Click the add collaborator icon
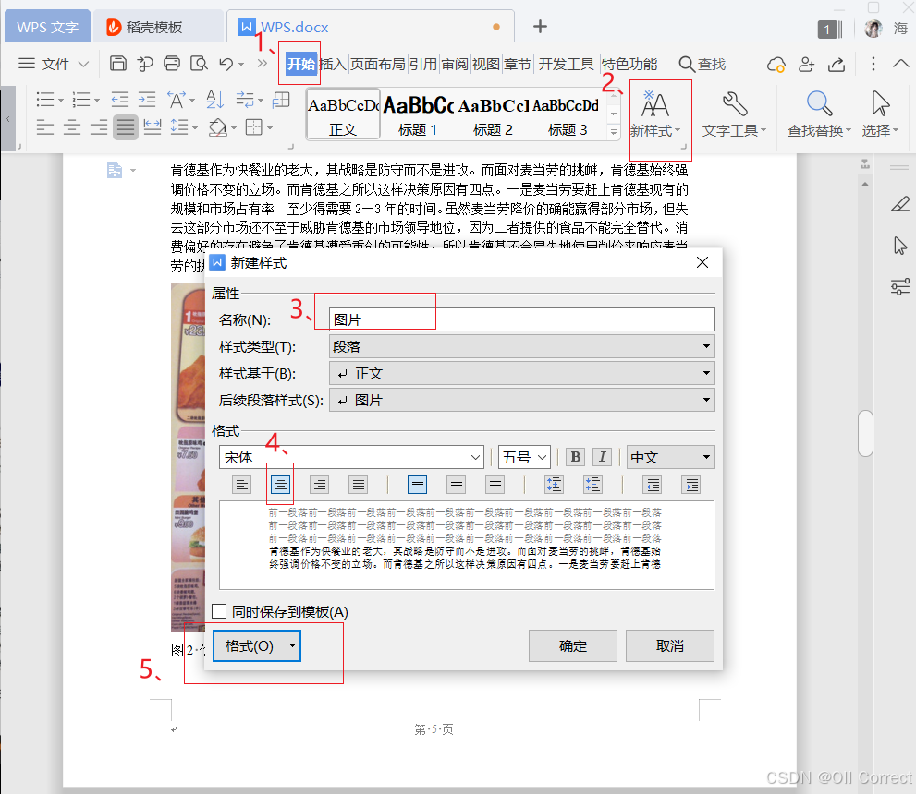Screen dimensions: 916x794 point(807,64)
